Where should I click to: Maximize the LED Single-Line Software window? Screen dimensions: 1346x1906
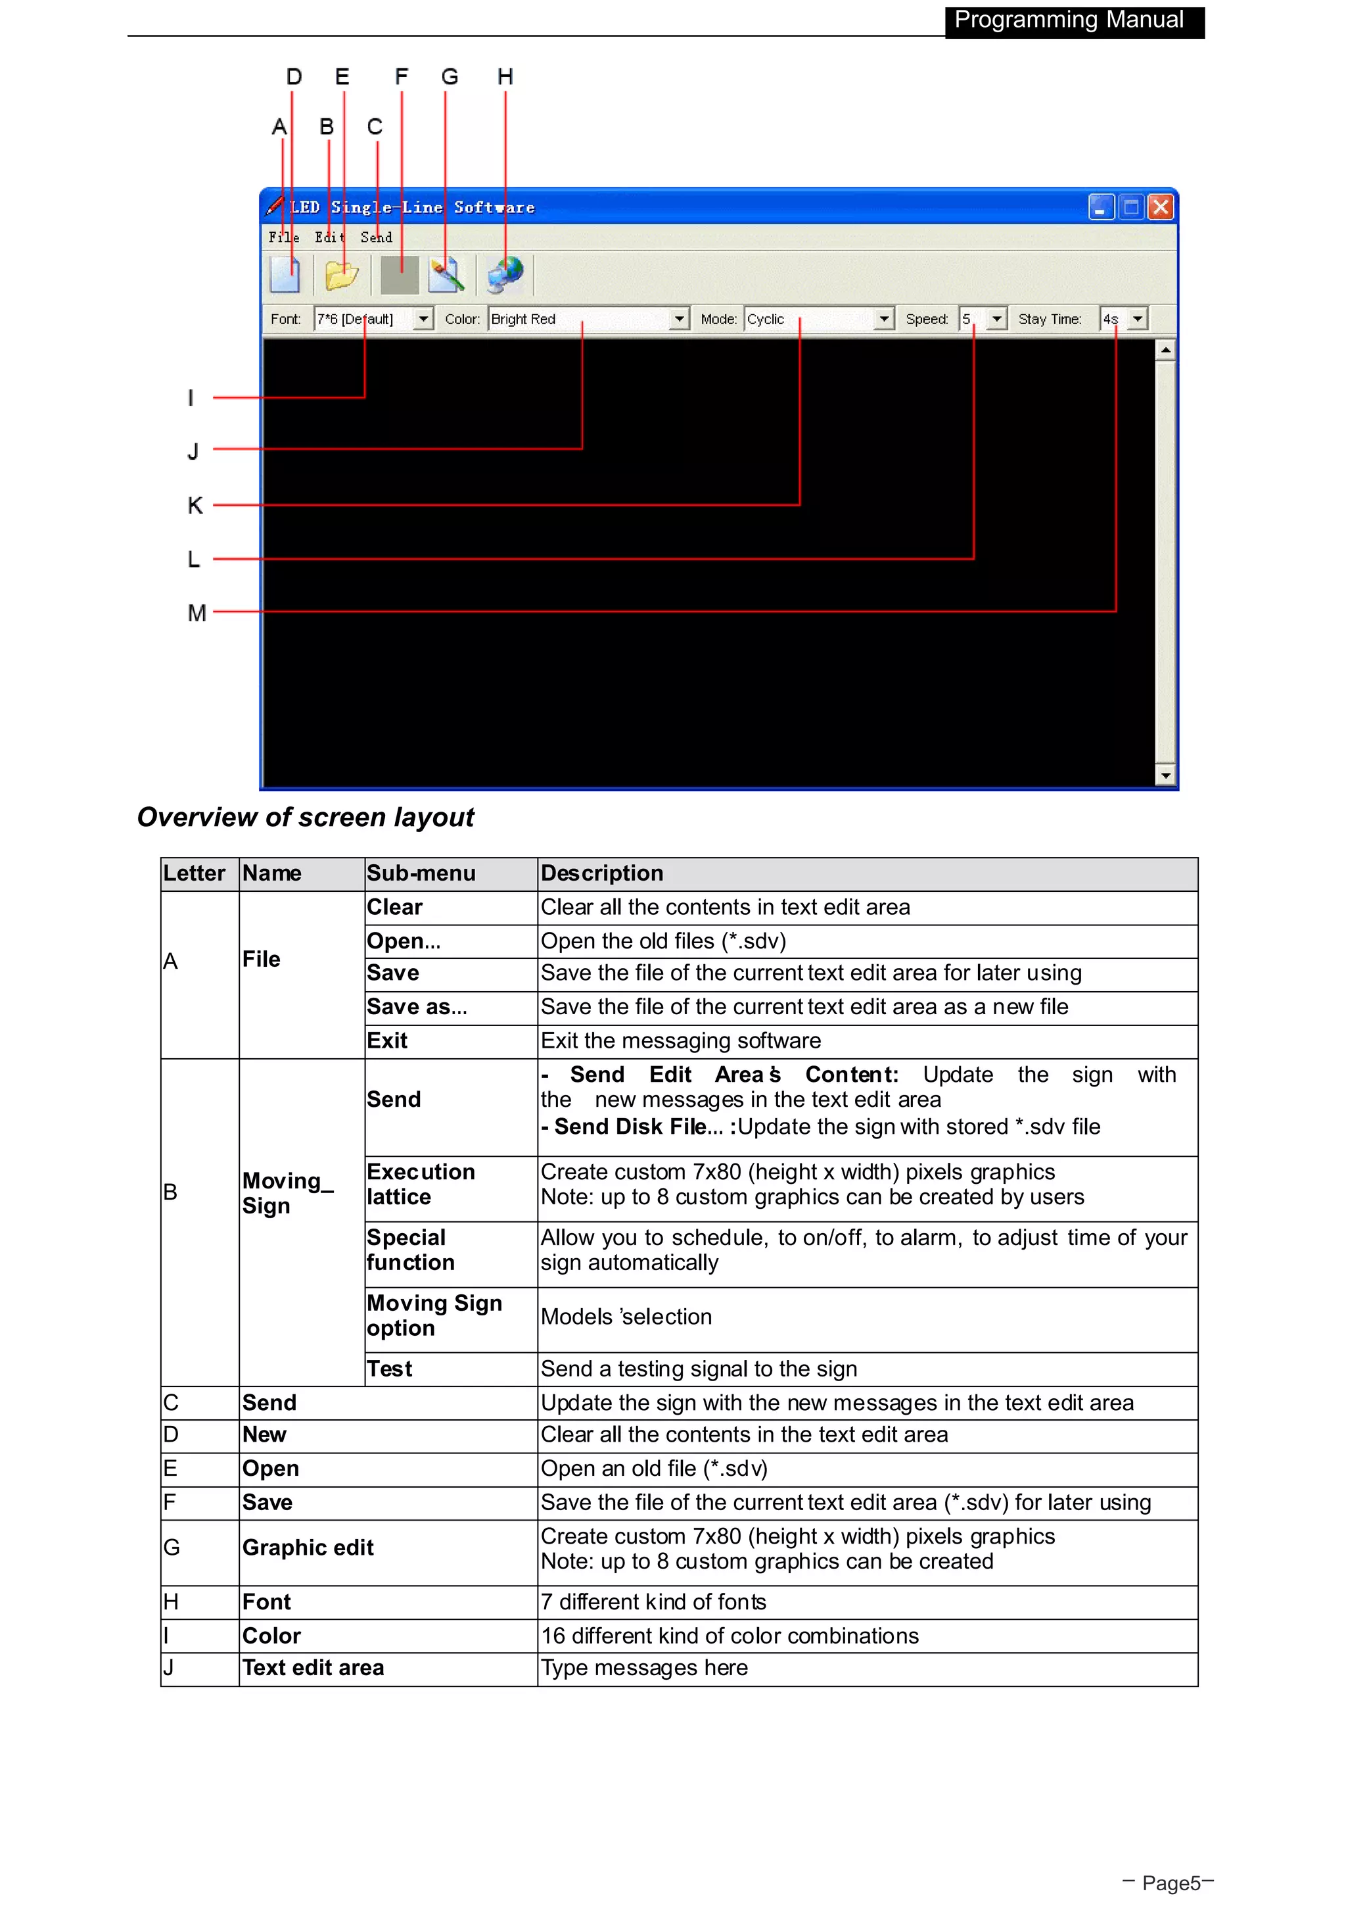[x=1131, y=207]
